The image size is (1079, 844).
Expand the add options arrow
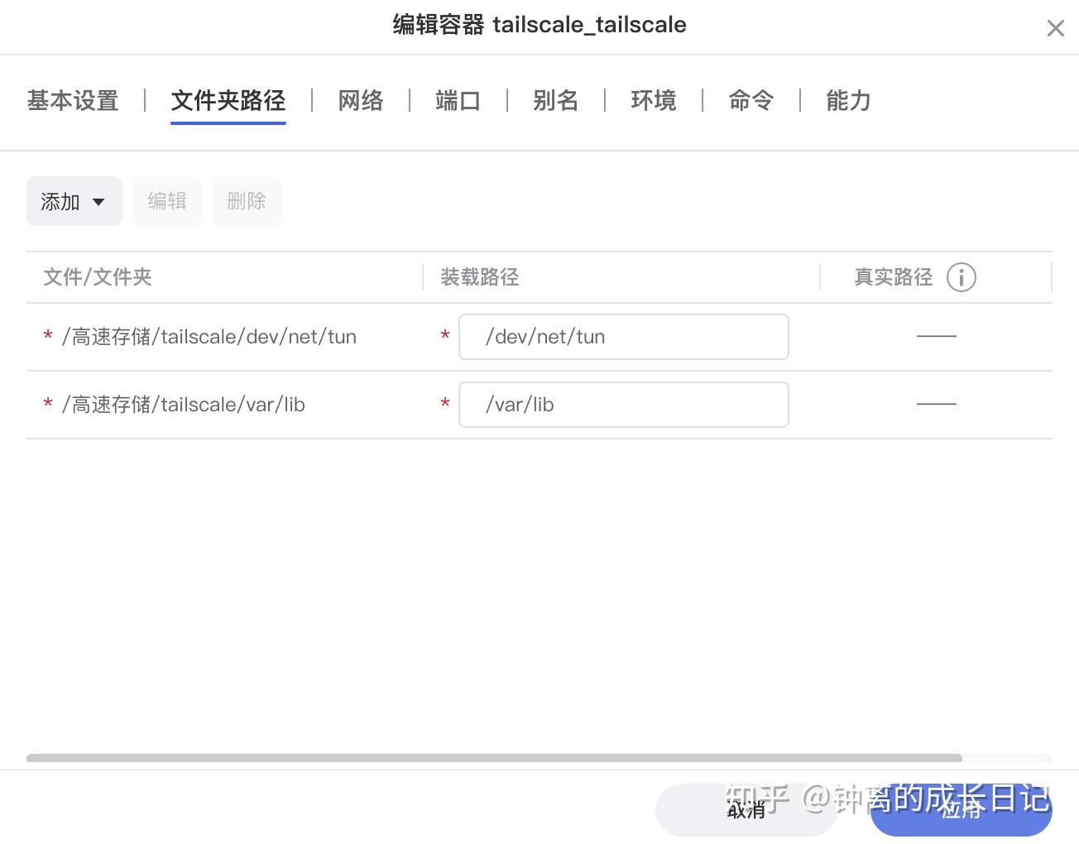98,201
